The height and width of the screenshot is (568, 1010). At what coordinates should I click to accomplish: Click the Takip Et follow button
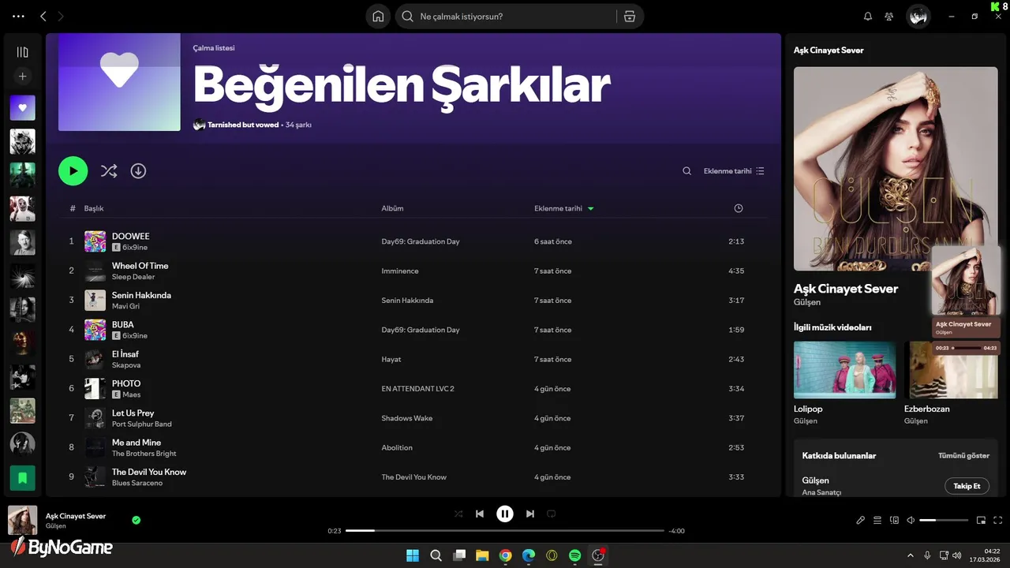pos(967,486)
